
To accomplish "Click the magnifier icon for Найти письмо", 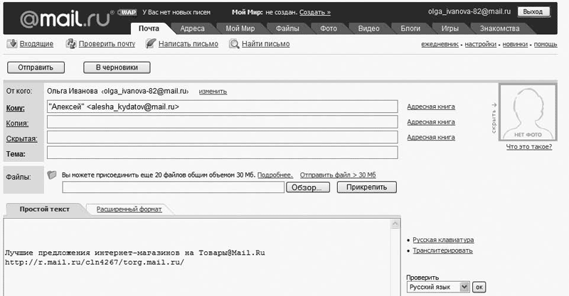I will [x=234, y=44].
